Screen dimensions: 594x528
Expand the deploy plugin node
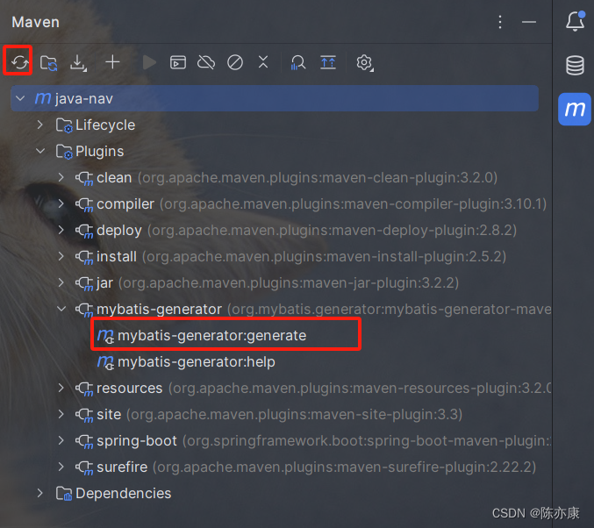pyautogui.click(x=61, y=230)
